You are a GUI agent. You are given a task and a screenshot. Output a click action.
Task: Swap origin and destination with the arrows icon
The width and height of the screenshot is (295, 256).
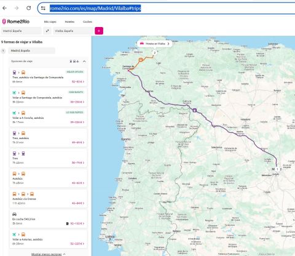[x=47, y=31]
